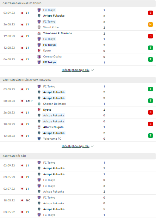Click the chevron beside Avispa's show more link
The image size is (156, 219).
coord(92,146)
